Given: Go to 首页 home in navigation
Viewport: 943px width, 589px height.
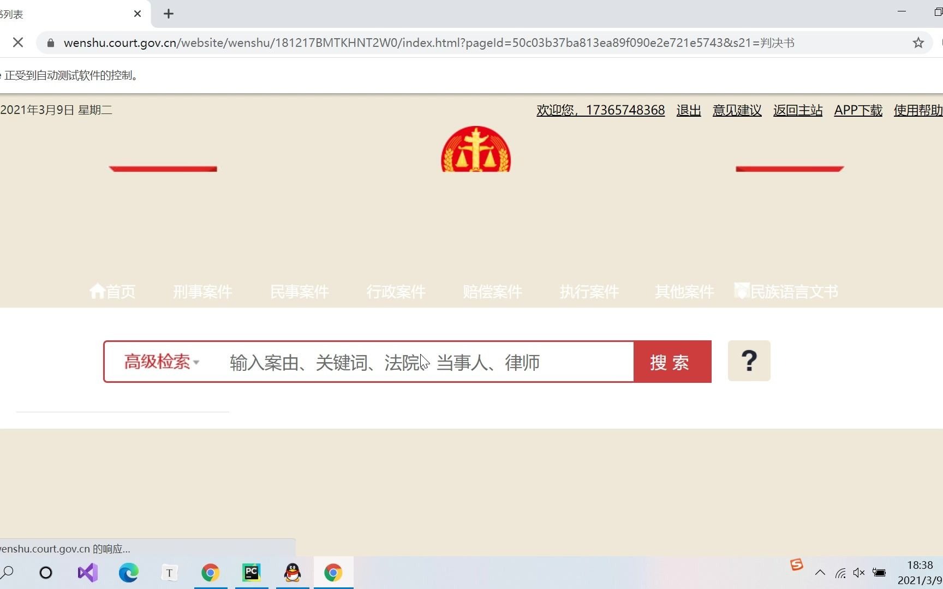Looking at the screenshot, I should (x=112, y=292).
